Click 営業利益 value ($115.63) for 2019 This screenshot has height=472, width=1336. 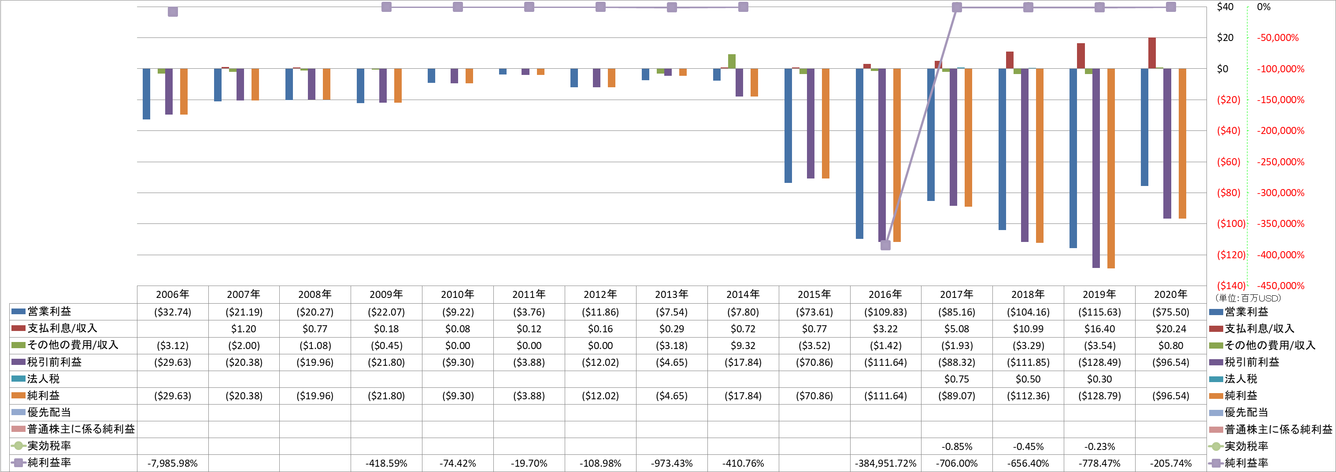(x=1099, y=312)
